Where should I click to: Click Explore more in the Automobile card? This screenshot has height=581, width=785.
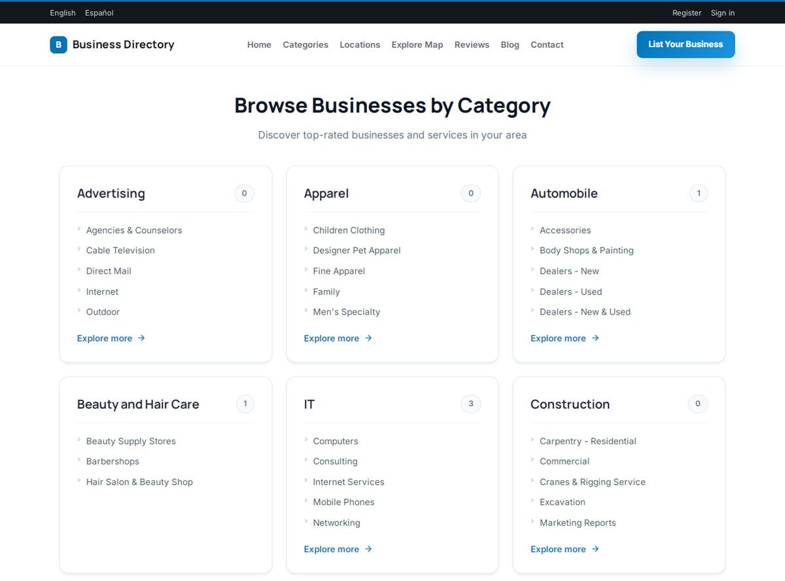[x=565, y=338]
